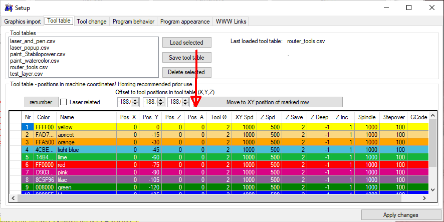Select the red FF0000 color cell

(44, 163)
